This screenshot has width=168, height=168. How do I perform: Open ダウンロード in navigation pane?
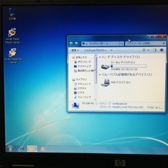(x=82, y=62)
